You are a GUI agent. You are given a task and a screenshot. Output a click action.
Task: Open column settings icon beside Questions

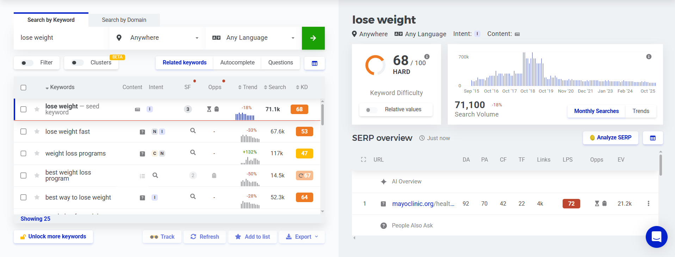tap(314, 63)
